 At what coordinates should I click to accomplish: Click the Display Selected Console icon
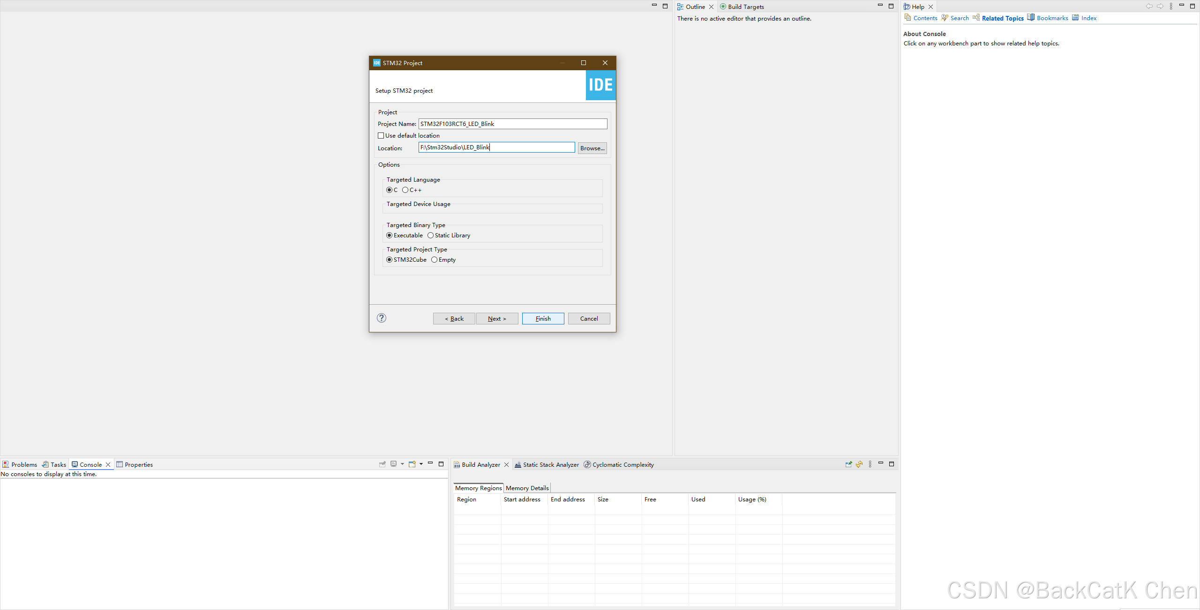394,464
